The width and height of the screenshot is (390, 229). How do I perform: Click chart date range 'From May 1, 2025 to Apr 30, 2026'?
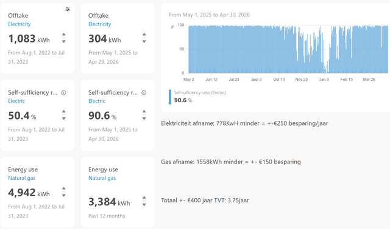(209, 15)
